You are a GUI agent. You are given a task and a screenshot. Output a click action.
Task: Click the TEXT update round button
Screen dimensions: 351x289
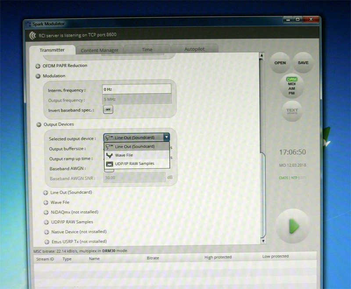292,112
